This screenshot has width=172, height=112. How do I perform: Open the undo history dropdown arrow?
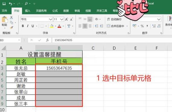(14, 4)
